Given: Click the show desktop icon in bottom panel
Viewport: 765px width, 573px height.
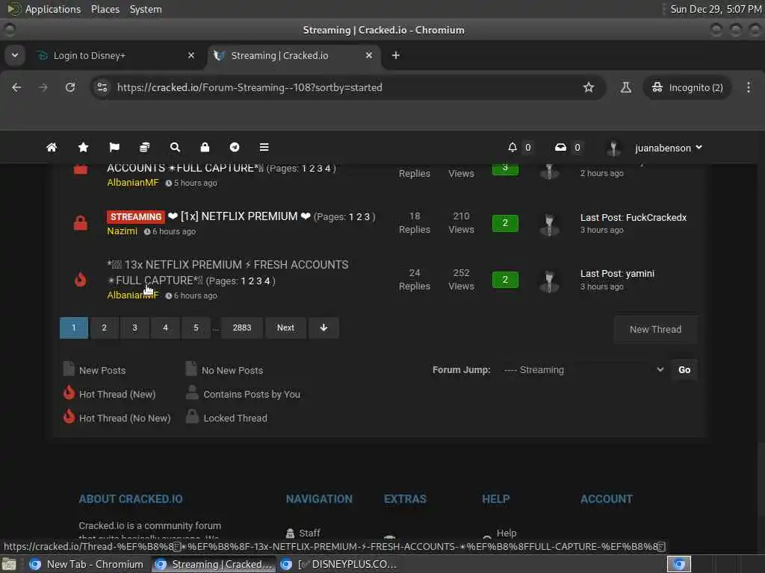Looking at the screenshot, I should 9,564.
